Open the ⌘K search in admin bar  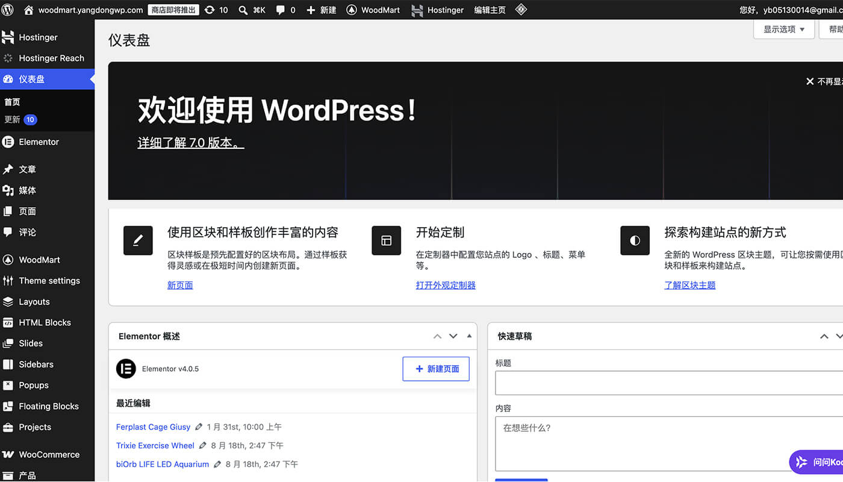(252, 10)
